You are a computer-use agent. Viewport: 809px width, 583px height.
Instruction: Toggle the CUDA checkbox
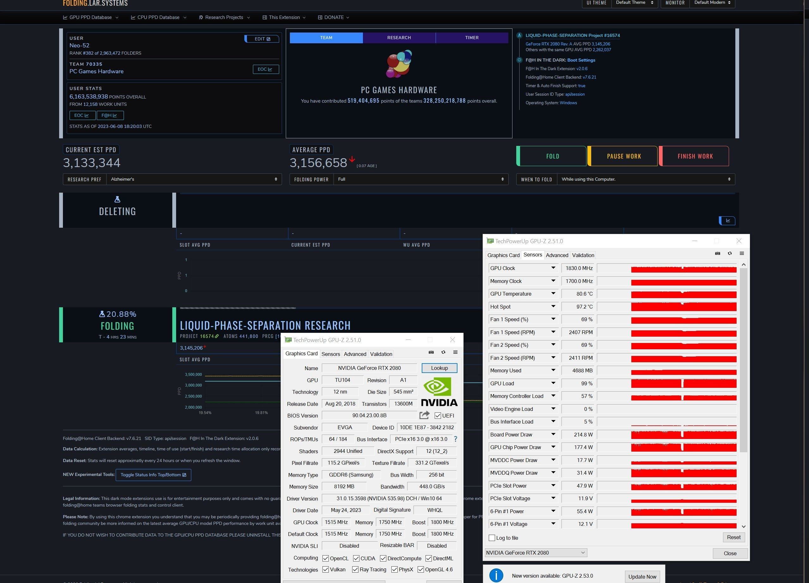tap(356, 558)
